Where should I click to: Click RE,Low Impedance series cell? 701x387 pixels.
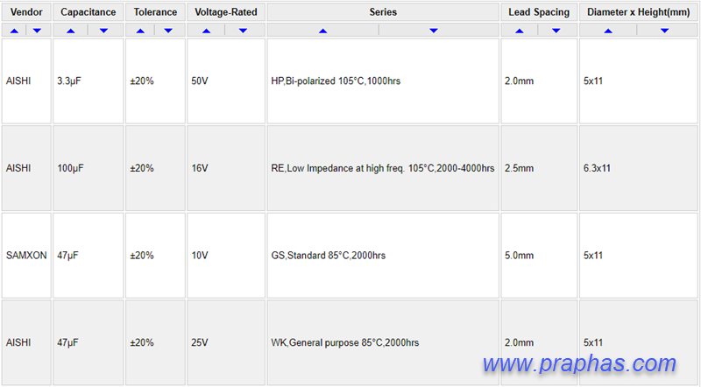383,168
